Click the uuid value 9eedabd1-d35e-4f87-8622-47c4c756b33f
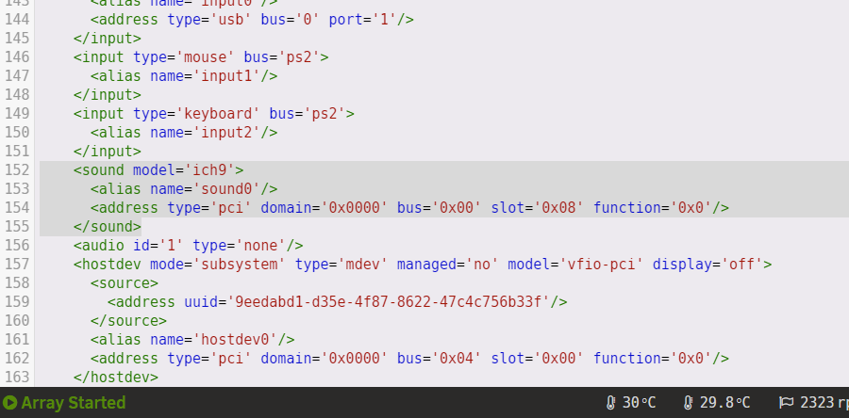This screenshot has height=418, width=849. point(389,302)
